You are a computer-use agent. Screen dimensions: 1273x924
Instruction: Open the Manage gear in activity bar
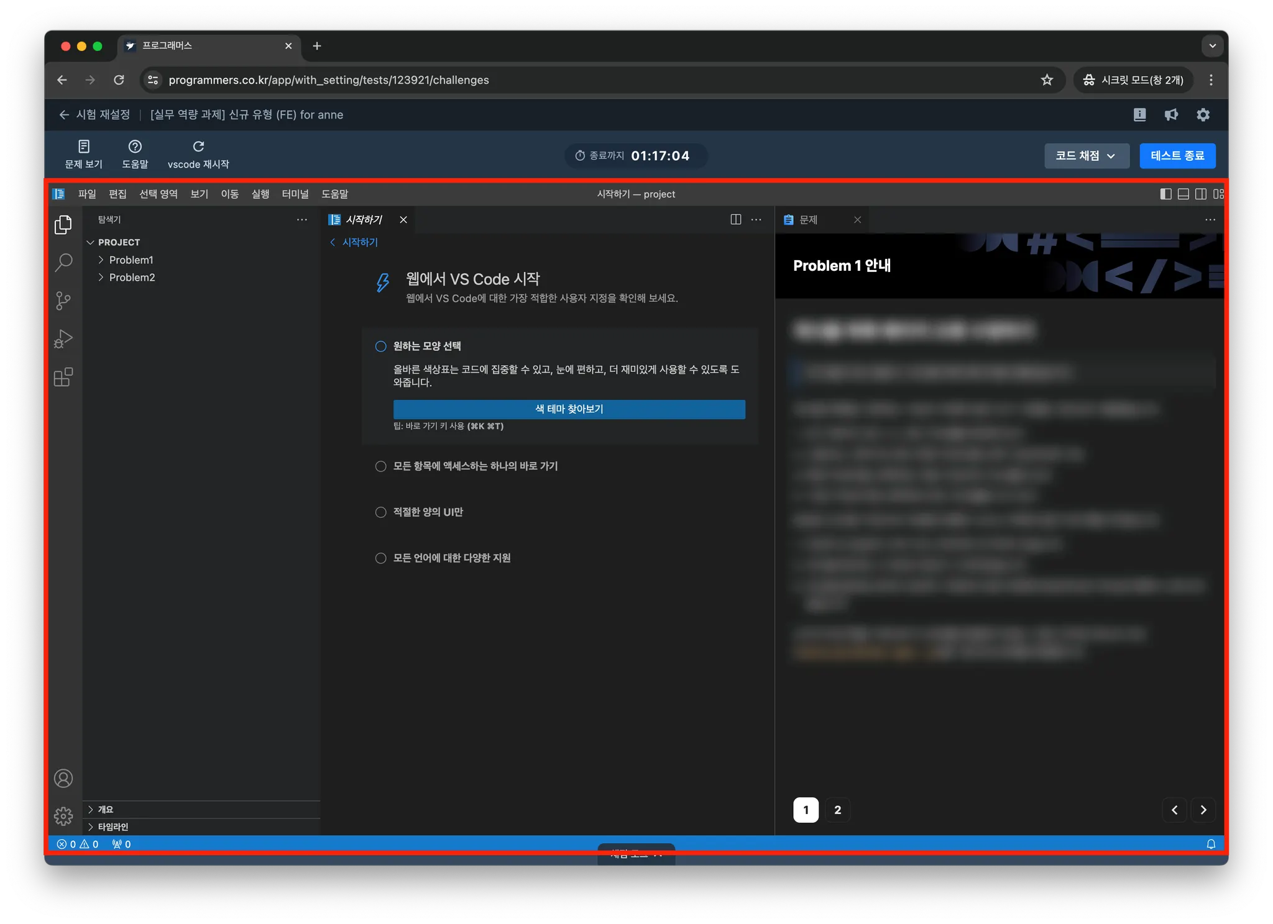(63, 816)
